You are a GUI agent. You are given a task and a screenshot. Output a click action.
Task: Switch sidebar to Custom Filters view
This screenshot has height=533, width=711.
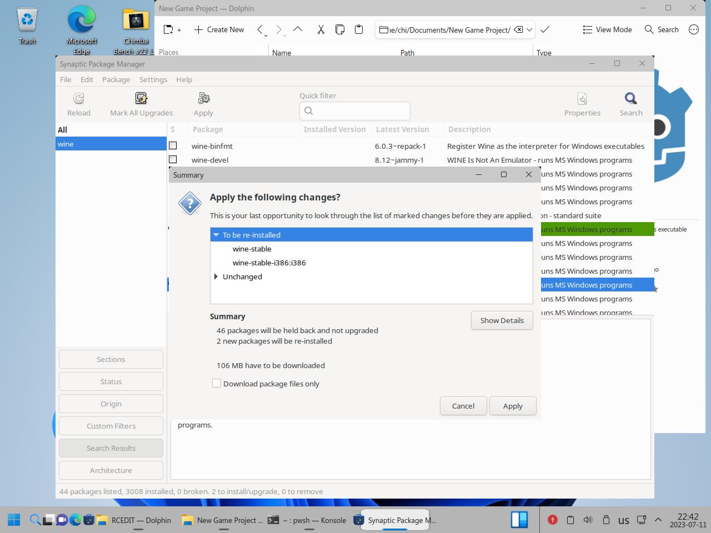(111, 426)
